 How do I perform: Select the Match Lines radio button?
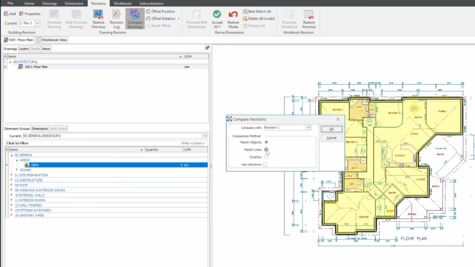[x=266, y=150]
